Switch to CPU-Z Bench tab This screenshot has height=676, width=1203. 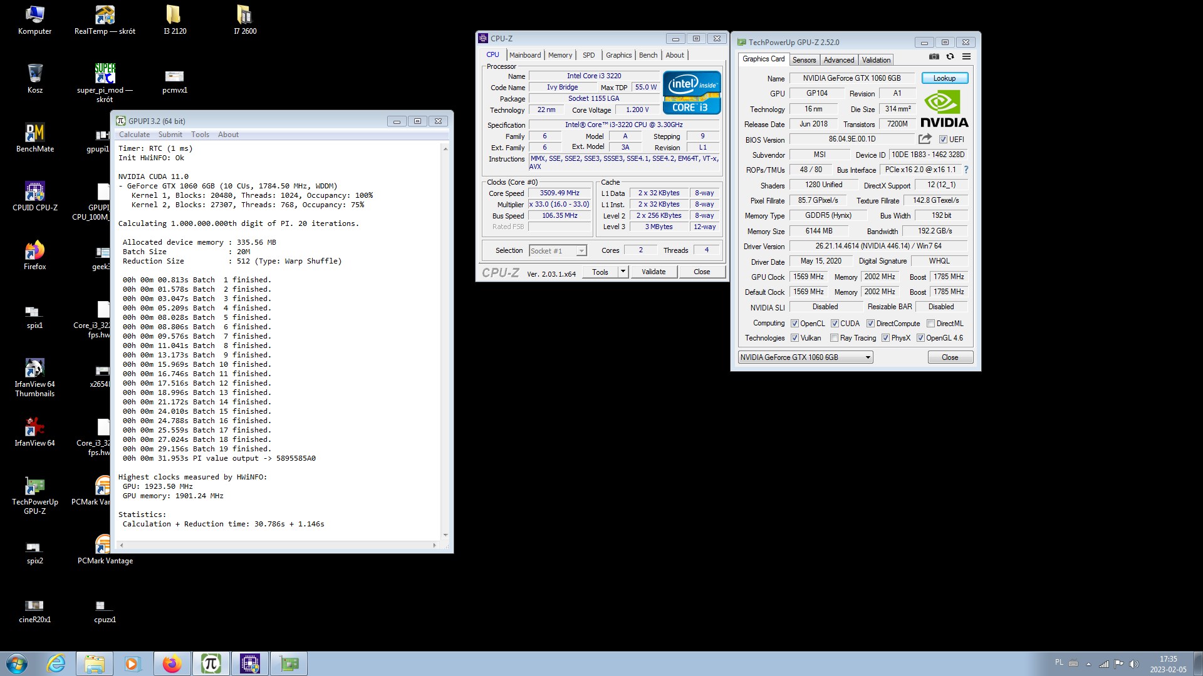(648, 55)
